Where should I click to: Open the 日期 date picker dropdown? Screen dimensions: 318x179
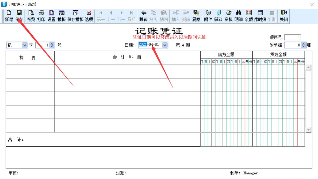tap(165, 45)
